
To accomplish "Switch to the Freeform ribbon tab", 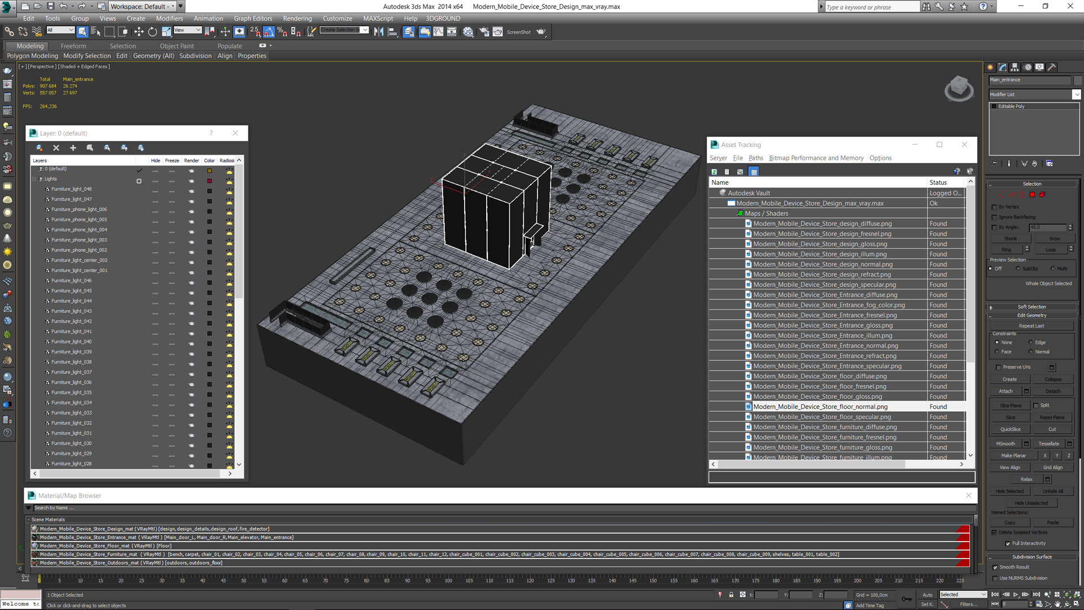I will [x=73, y=46].
